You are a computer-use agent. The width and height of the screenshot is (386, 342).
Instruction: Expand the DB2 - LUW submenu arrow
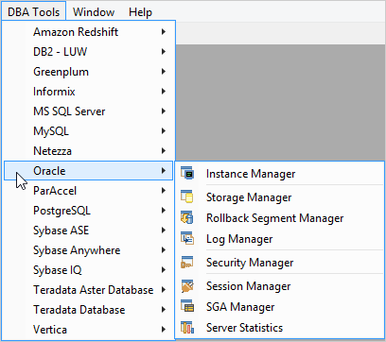pyautogui.click(x=164, y=52)
